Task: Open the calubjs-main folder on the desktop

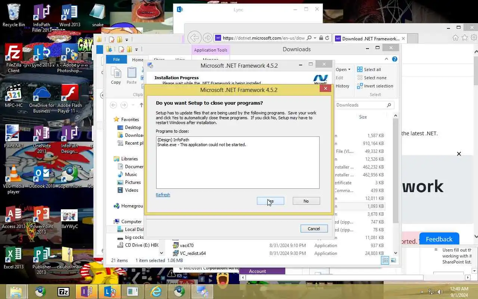Action: pos(69,257)
